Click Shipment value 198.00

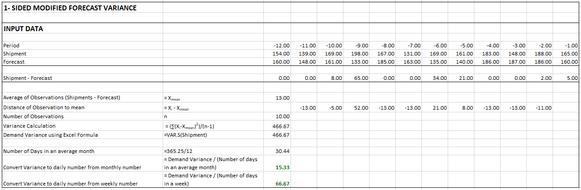356,54
